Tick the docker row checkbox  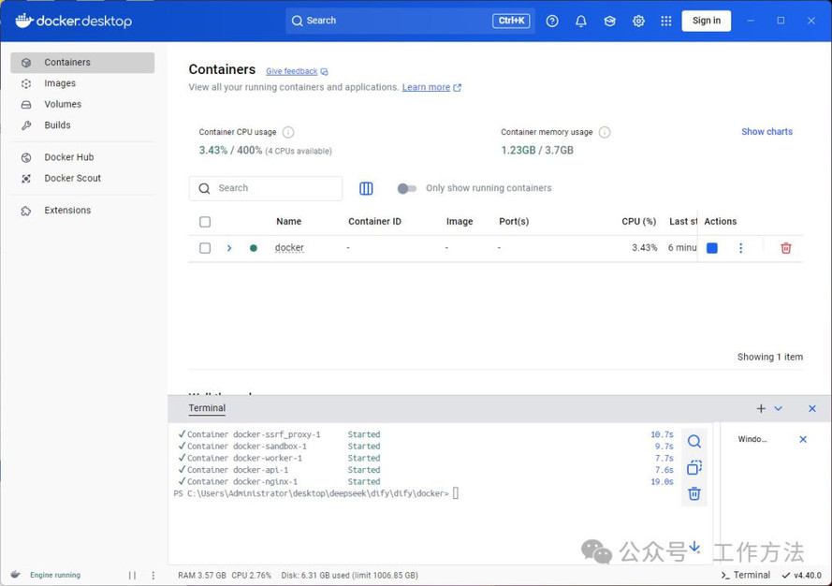(205, 248)
